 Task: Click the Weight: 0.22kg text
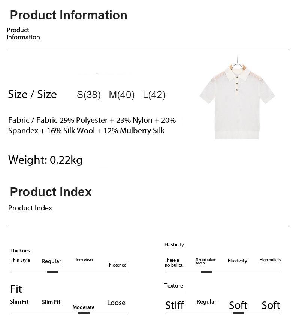[45, 160]
